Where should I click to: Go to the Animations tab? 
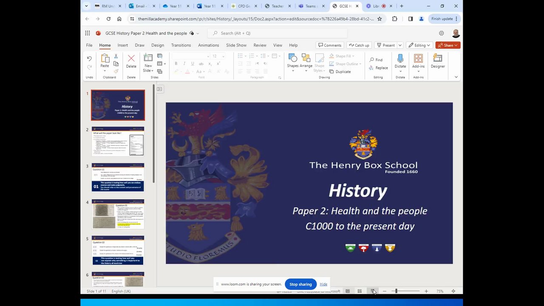pos(209,45)
